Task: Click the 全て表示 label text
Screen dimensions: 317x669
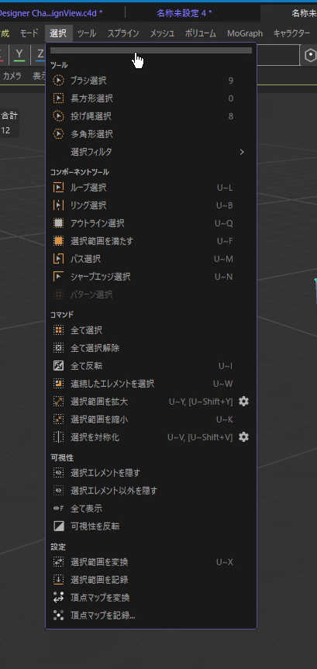Action: [x=86, y=509]
